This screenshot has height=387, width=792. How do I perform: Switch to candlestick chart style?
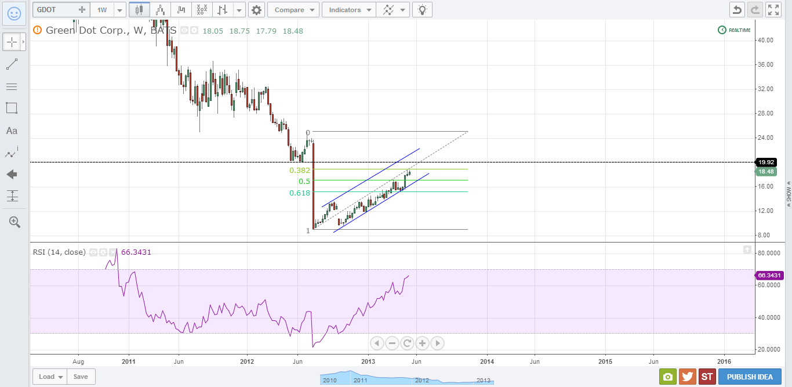[139, 10]
